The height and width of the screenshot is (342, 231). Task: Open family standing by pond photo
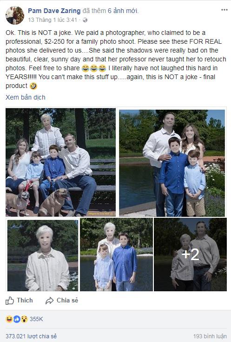172,163
